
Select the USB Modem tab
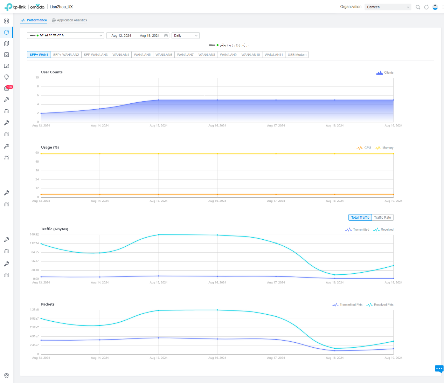tap(297, 55)
